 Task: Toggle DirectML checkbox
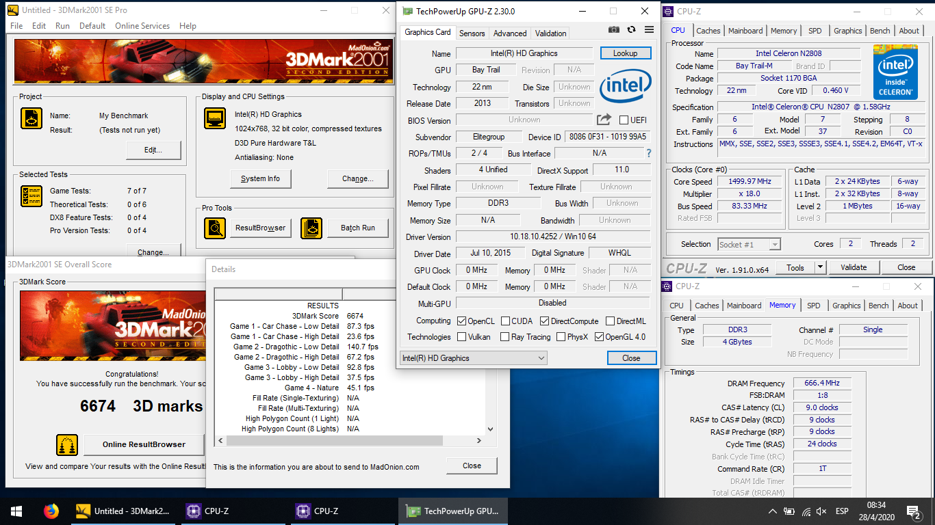609,321
